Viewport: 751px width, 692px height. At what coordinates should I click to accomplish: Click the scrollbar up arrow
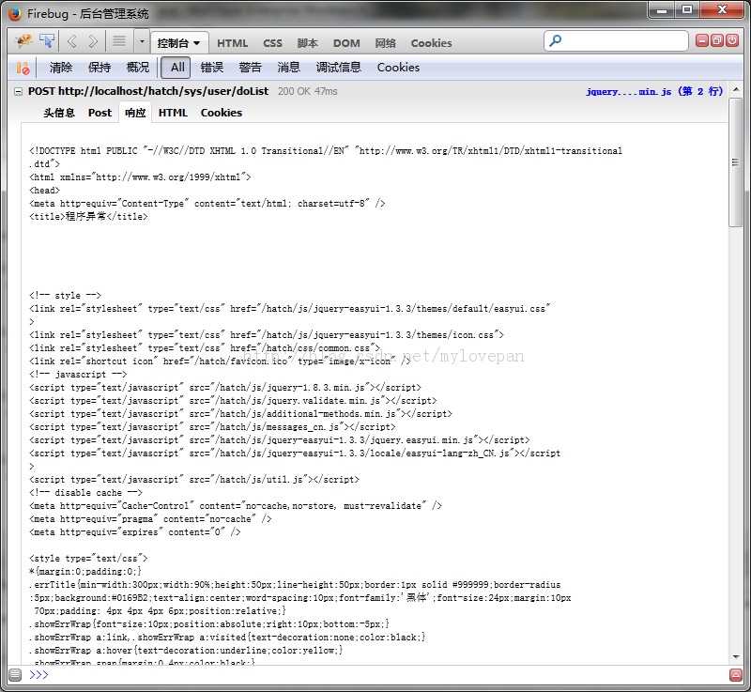pos(736,90)
